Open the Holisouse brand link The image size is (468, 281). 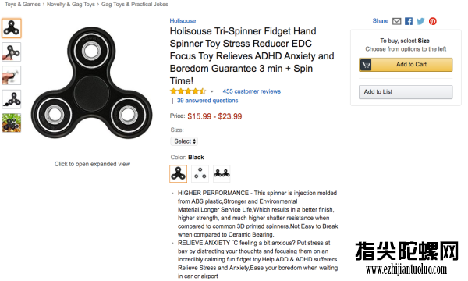(183, 20)
